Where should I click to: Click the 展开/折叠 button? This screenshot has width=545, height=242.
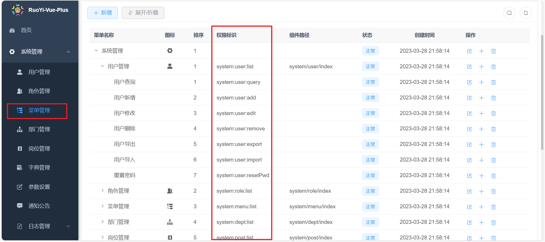click(143, 13)
